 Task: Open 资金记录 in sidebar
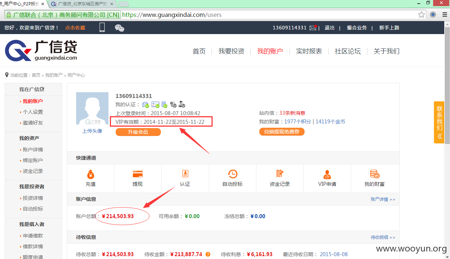tap(33, 171)
